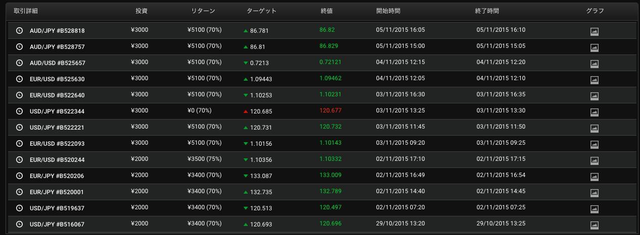640x235 pixels.
Task: Click clock icon beside EUR/JPY #B520206
Action: click(x=20, y=175)
